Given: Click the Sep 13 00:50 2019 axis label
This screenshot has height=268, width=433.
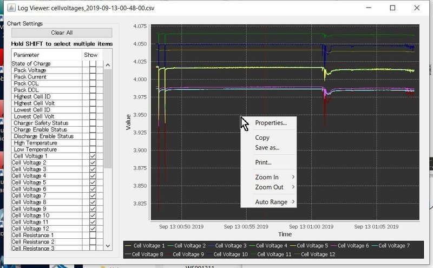Looking at the screenshot, I should click(x=181, y=226).
